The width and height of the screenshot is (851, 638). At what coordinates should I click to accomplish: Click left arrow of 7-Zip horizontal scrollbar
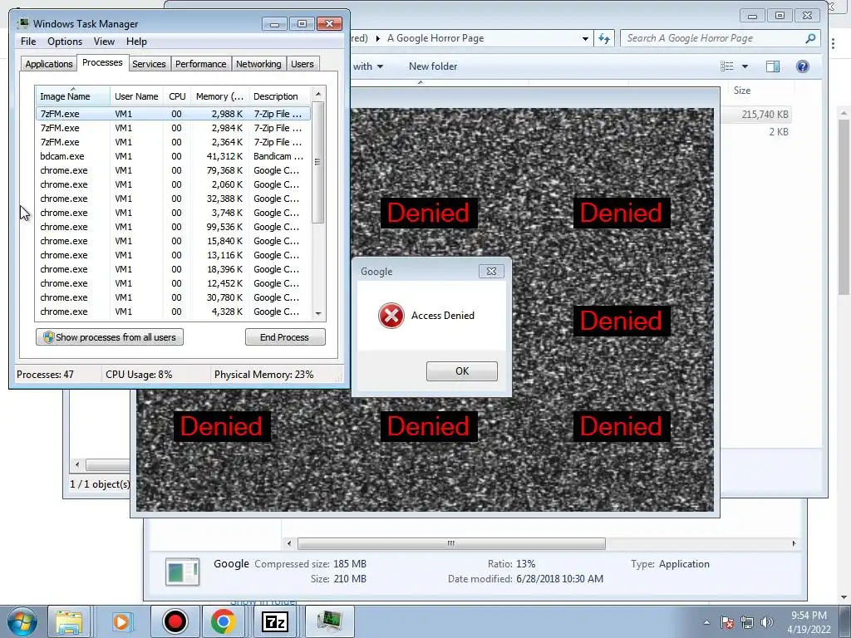(x=289, y=543)
